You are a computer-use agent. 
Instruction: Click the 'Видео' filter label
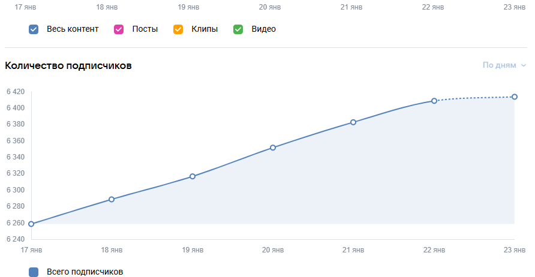coord(264,29)
